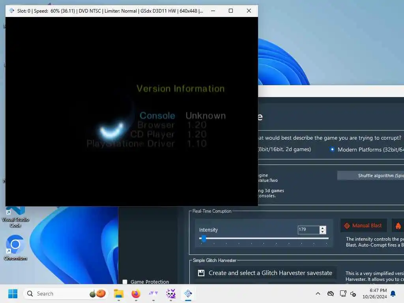Click the CD Player version row

click(x=168, y=134)
